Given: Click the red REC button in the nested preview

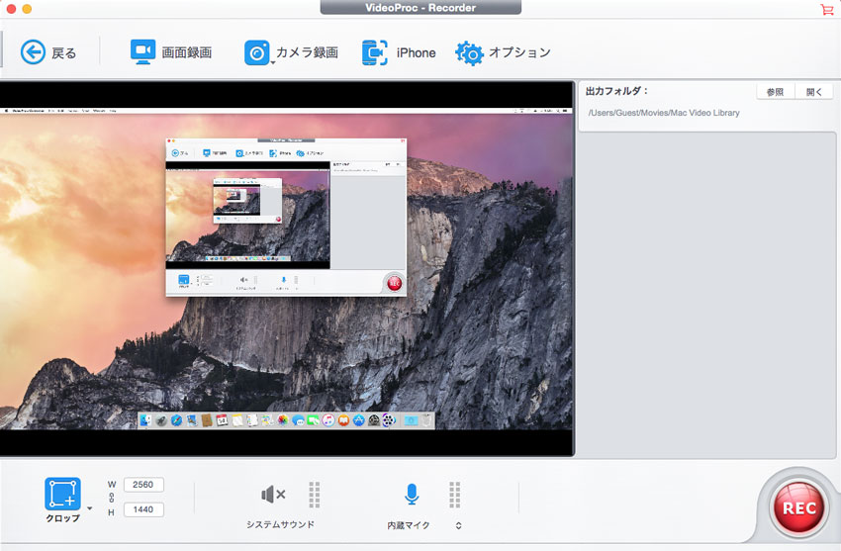Looking at the screenshot, I should 394,283.
